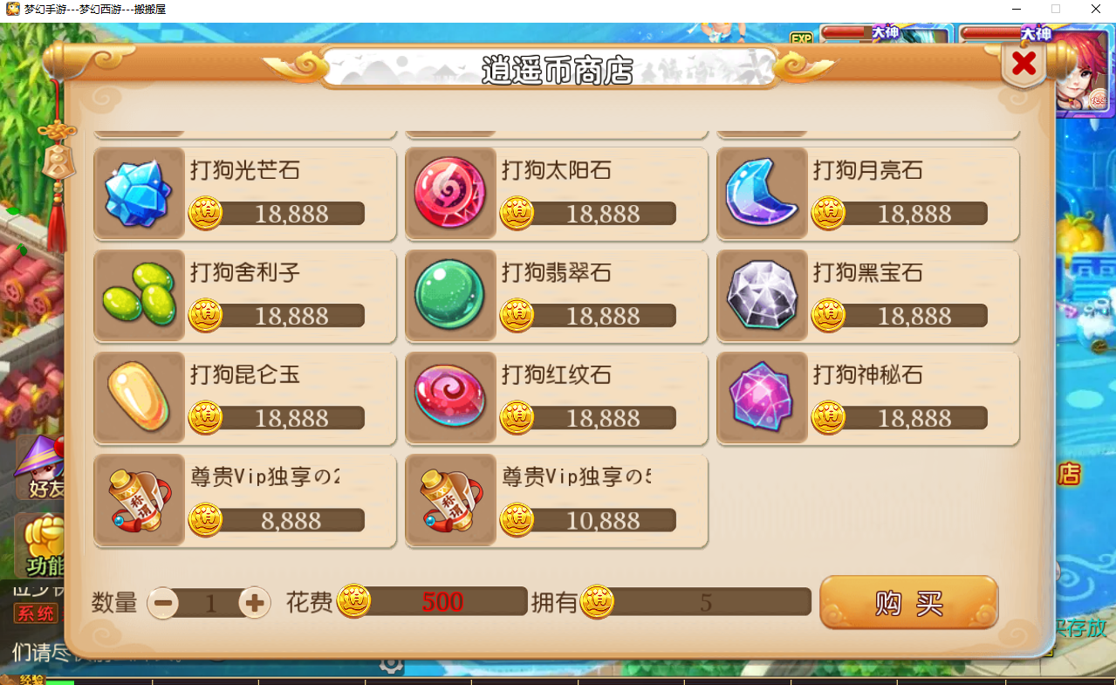Pick the red 打狗太阳石 gem icon
The width and height of the screenshot is (1116, 685).
pyautogui.click(x=450, y=194)
